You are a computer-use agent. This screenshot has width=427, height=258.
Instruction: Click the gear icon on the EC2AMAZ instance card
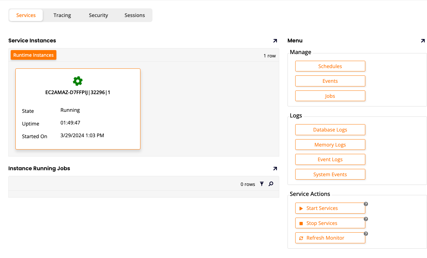[78, 81]
